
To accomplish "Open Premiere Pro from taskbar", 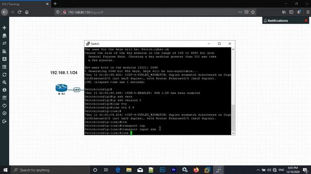I will (x=174, y=170).
